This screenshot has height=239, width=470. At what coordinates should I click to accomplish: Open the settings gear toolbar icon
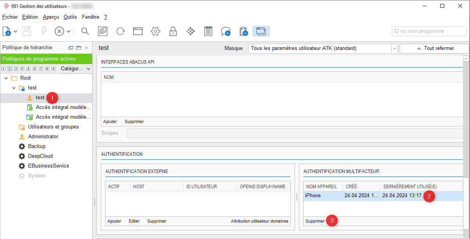tap(155, 31)
